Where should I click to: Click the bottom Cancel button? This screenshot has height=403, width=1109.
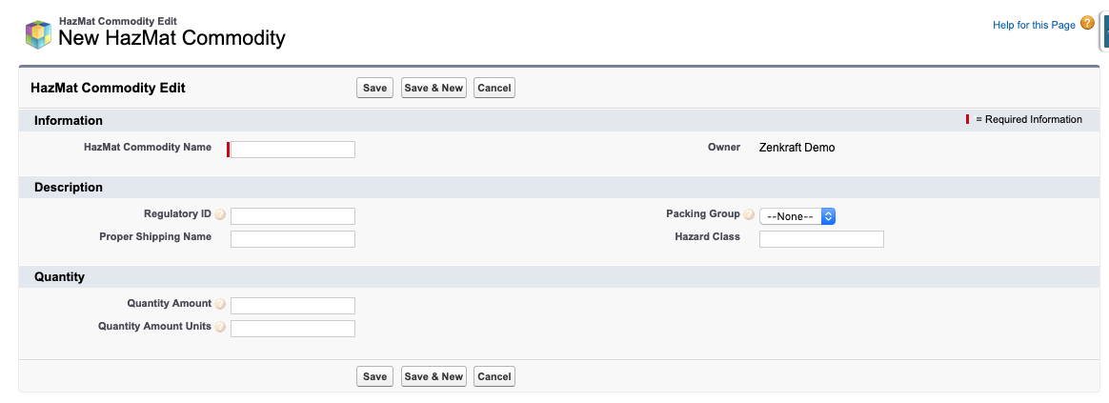coord(494,376)
